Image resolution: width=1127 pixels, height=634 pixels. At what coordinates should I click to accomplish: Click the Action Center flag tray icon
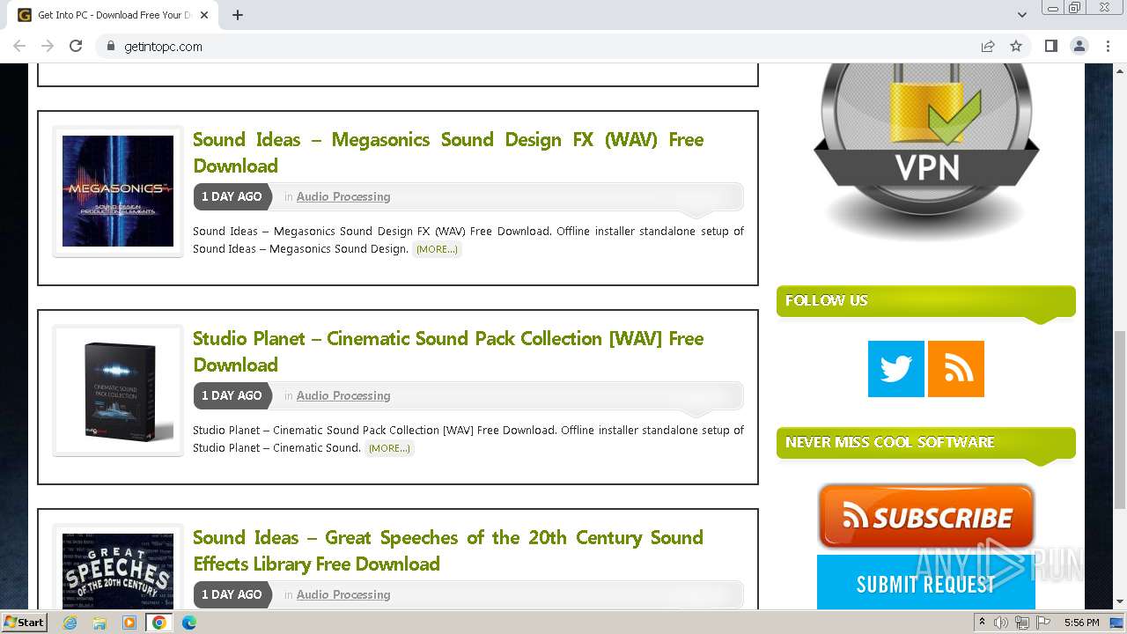click(1043, 623)
